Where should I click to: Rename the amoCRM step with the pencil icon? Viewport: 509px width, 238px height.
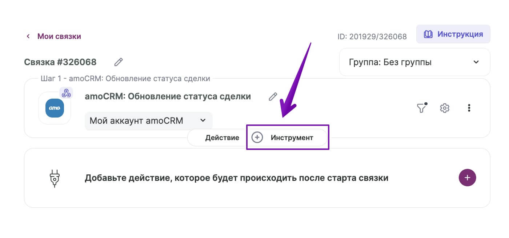tap(273, 97)
